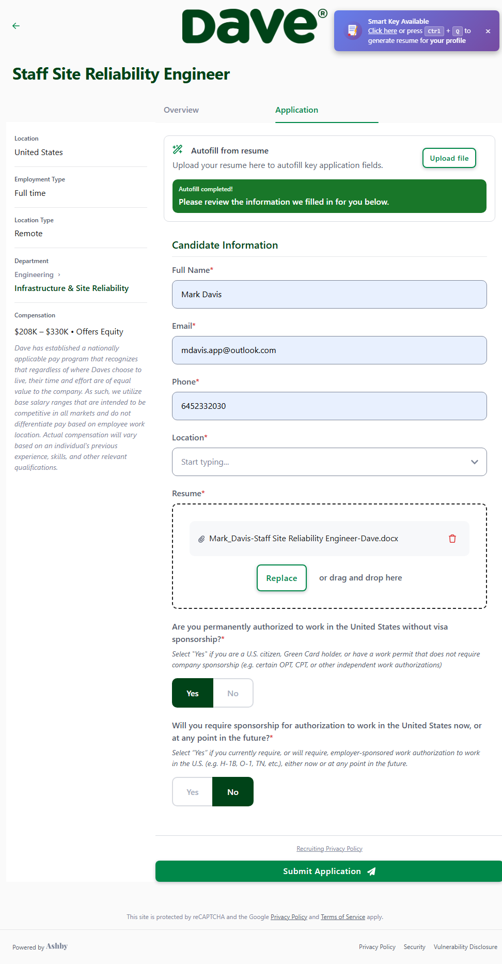Click the Smart Key resume icon
The width and height of the screenshot is (502, 964).
tap(352, 31)
